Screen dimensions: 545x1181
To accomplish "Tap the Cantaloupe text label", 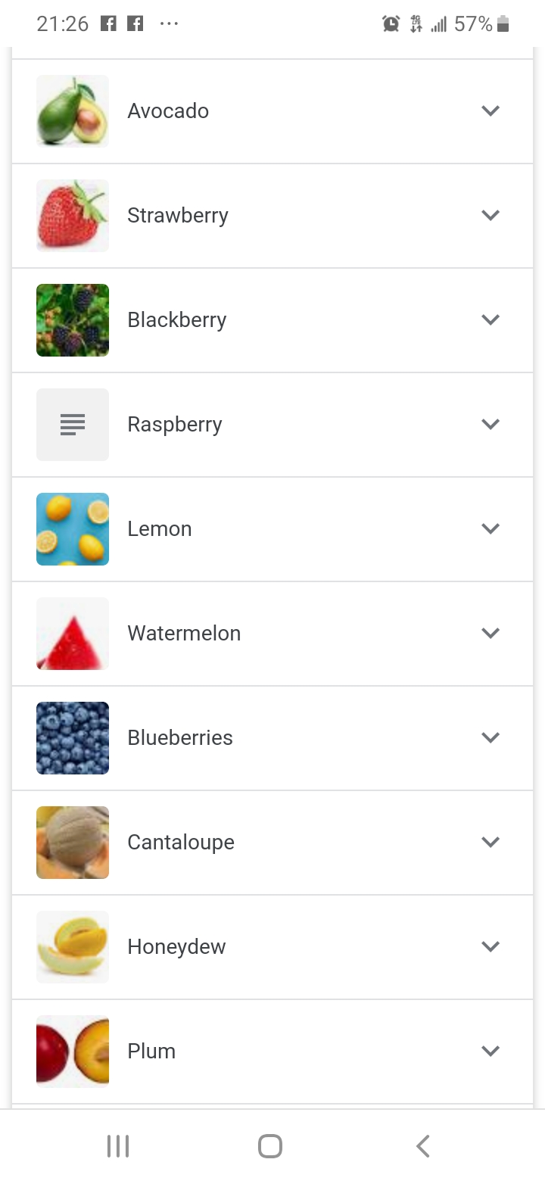I will [x=181, y=842].
